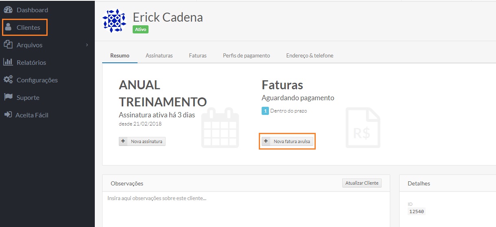Select the Resumo tab
496x227 pixels.
pyautogui.click(x=120, y=55)
